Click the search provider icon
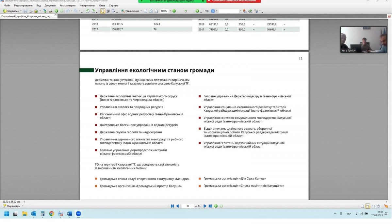 (213, 11)
